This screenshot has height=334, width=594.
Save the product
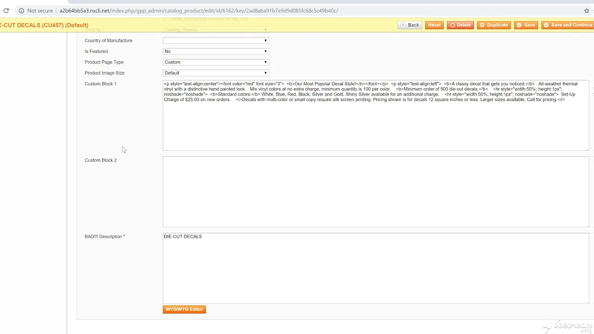point(526,25)
